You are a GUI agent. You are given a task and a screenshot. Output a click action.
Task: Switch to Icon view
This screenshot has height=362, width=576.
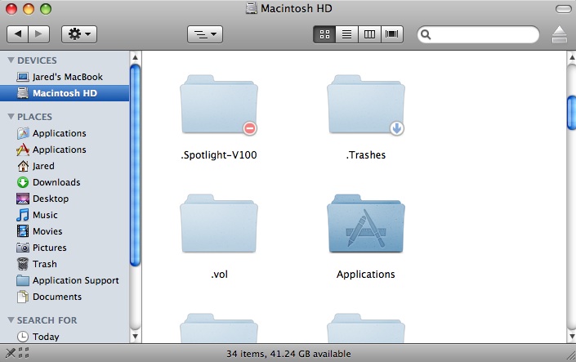(x=324, y=34)
